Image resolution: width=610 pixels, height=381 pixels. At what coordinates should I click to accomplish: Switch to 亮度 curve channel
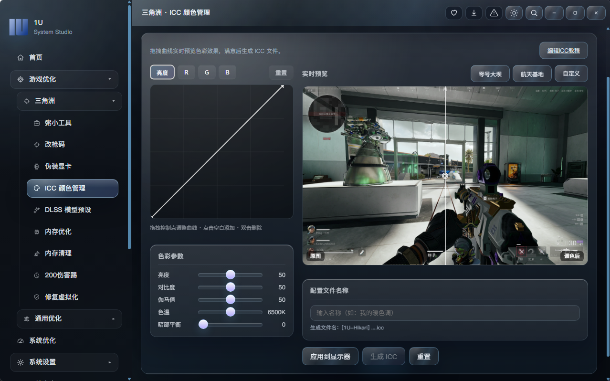click(x=162, y=73)
